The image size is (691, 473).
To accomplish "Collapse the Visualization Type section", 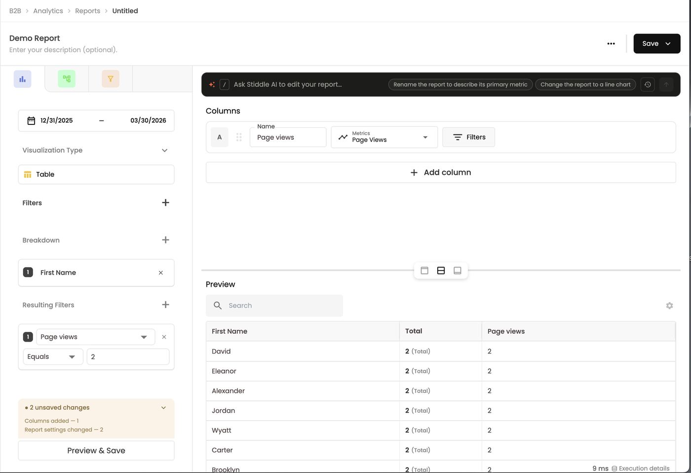I will click(165, 150).
